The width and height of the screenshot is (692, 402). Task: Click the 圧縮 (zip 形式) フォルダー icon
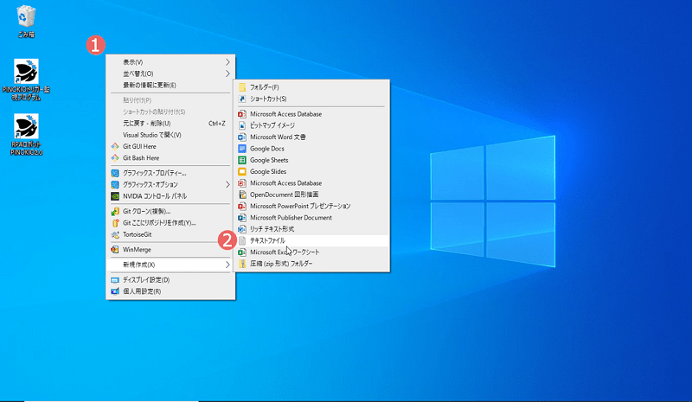click(242, 264)
